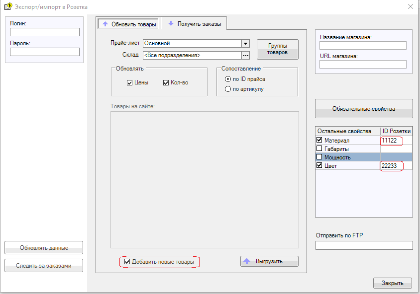Click the Выгрузить upload button

(x=269, y=261)
